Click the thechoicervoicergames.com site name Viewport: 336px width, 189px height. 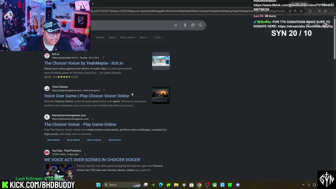pyautogui.click(x=69, y=115)
